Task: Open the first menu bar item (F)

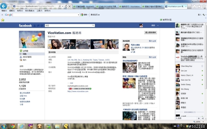Action: click(x=4, y=11)
